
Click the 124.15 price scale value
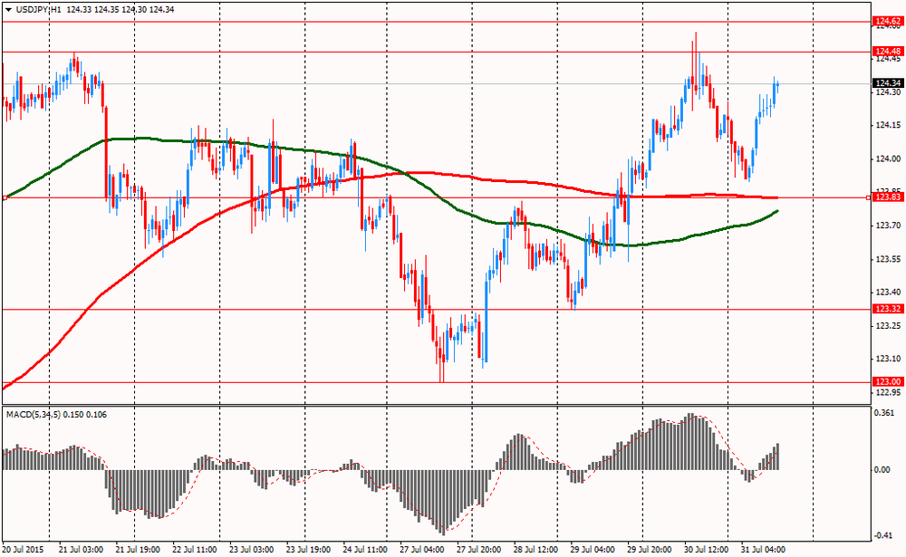(x=888, y=125)
